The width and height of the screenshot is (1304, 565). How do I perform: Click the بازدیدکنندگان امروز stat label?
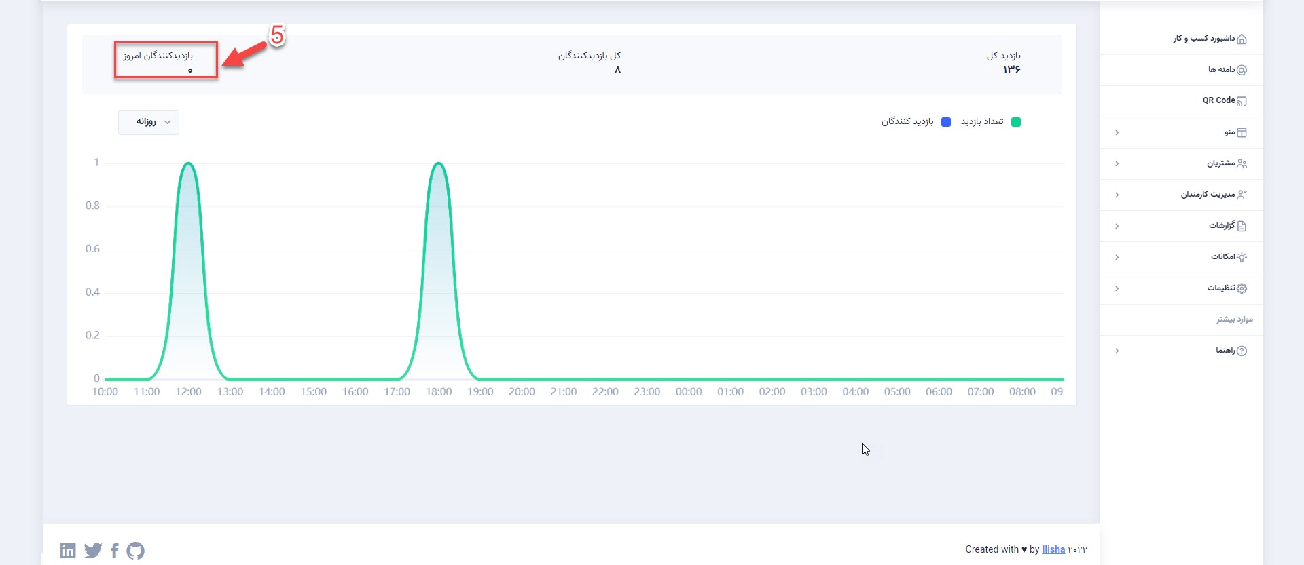click(158, 56)
